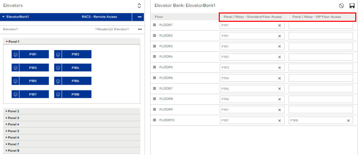Click the cancel circle-slash icon
Screen dimensions: 358x155
[x=341, y=6]
